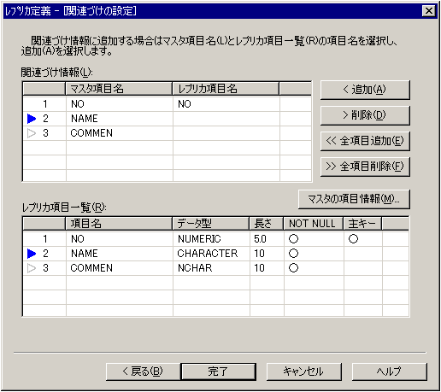Image resolution: width=441 pixels, height=392 pixels.
Task: Click the 追加(A) add button
Action: (365, 90)
